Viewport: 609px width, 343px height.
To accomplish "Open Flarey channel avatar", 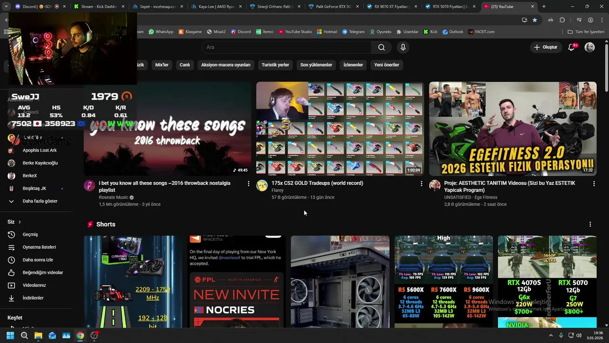I will pyautogui.click(x=262, y=185).
